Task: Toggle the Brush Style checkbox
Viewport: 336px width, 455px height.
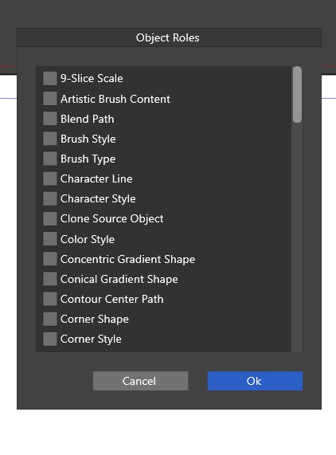Action: (x=50, y=139)
